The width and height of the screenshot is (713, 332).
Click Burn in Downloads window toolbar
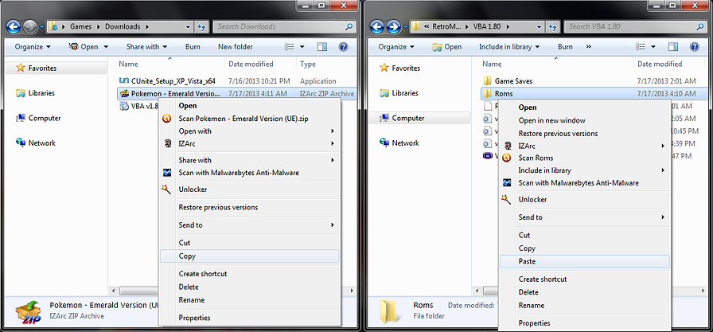[x=193, y=47]
